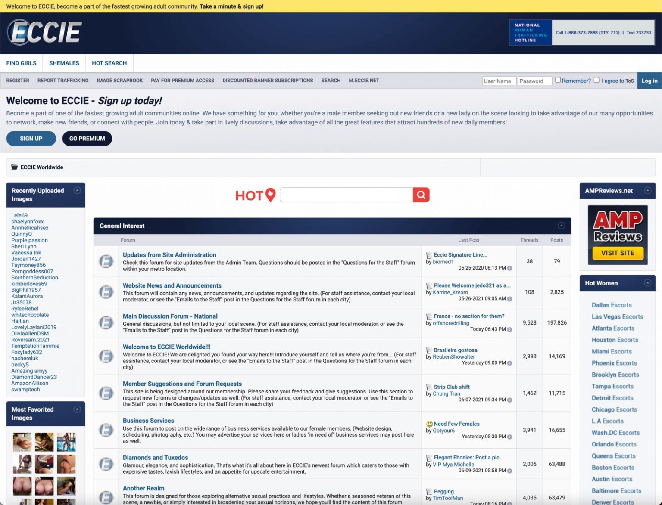Go to last post arrow for Brasileira gostosa

510,363
